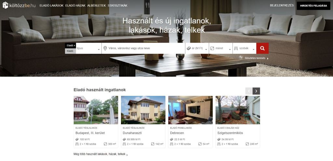Click the previous listings left arrow
The width and height of the screenshot is (333, 161).
(249, 91)
